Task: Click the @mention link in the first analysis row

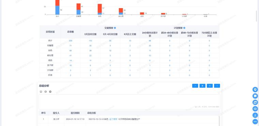Action: (x=113, y=119)
